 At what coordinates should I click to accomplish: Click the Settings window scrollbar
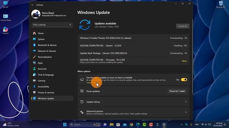pyautogui.click(x=193, y=57)
